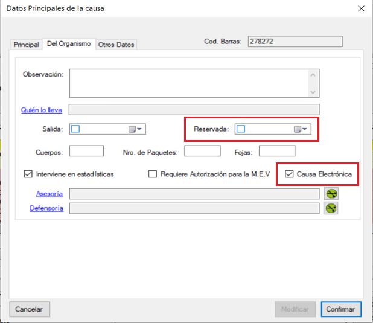The height and width of the screenshot is (323, 373).
Task: Expand the Reservada dropdown arrow
Action: (305, 129)
